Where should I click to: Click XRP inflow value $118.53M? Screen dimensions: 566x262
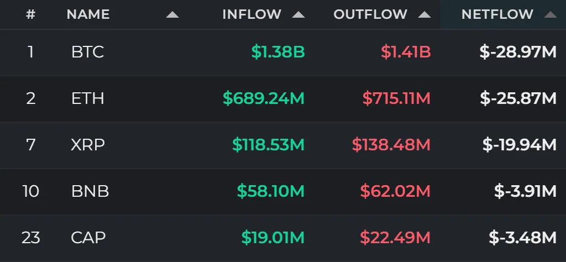(x=269, y=145)
